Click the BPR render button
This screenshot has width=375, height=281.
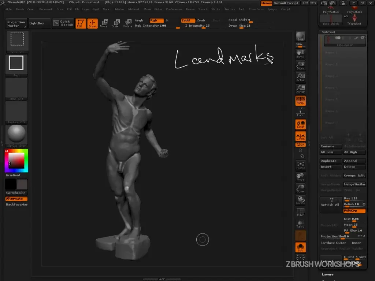[x=300, y=36]
